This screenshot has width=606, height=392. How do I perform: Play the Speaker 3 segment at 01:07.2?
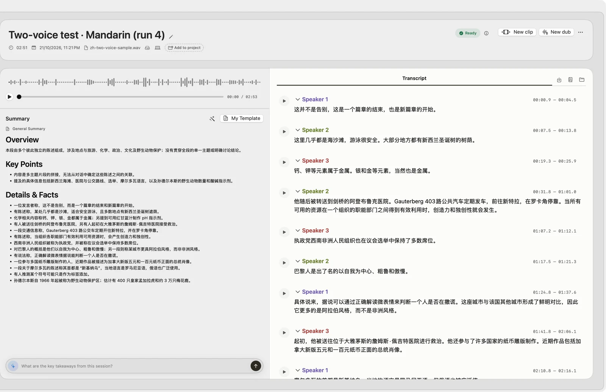pos(284,232)
